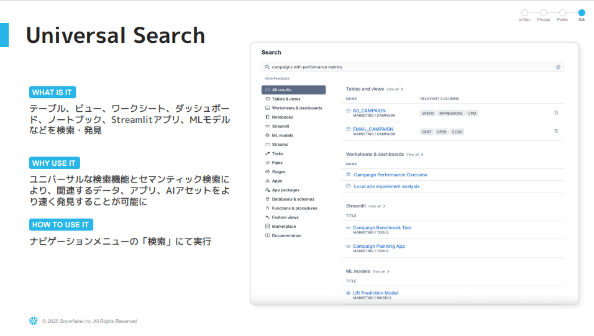The image size is (594, 336).
Task: Filter results to ML models
Action: pyautogui.click(x=282, y=135)
